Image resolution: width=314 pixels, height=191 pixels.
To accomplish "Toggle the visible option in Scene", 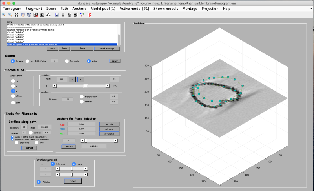I will pos(89,61).
